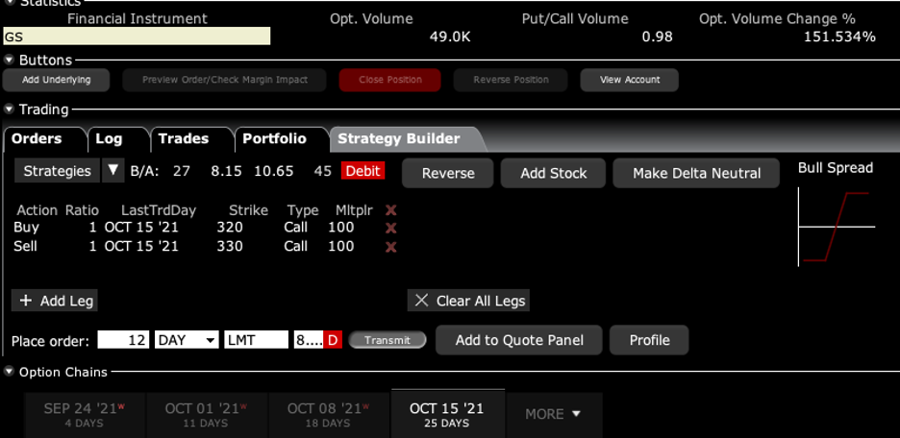Switch to the Portfolio tab
Image resolution: width=900 pixels, height=438 pixels.
[x=274, y=138]
